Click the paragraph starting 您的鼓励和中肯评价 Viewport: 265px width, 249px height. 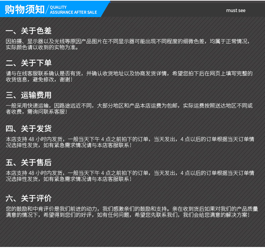[132, 212]
